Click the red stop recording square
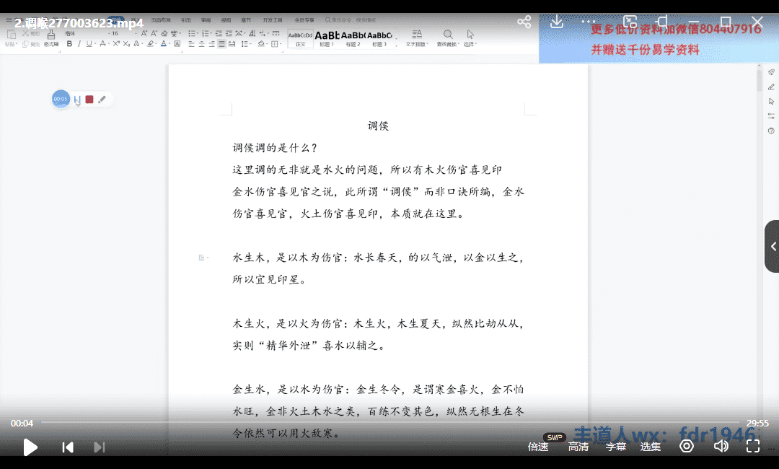Viewport: 779px width, 469px height. (89, 100)
